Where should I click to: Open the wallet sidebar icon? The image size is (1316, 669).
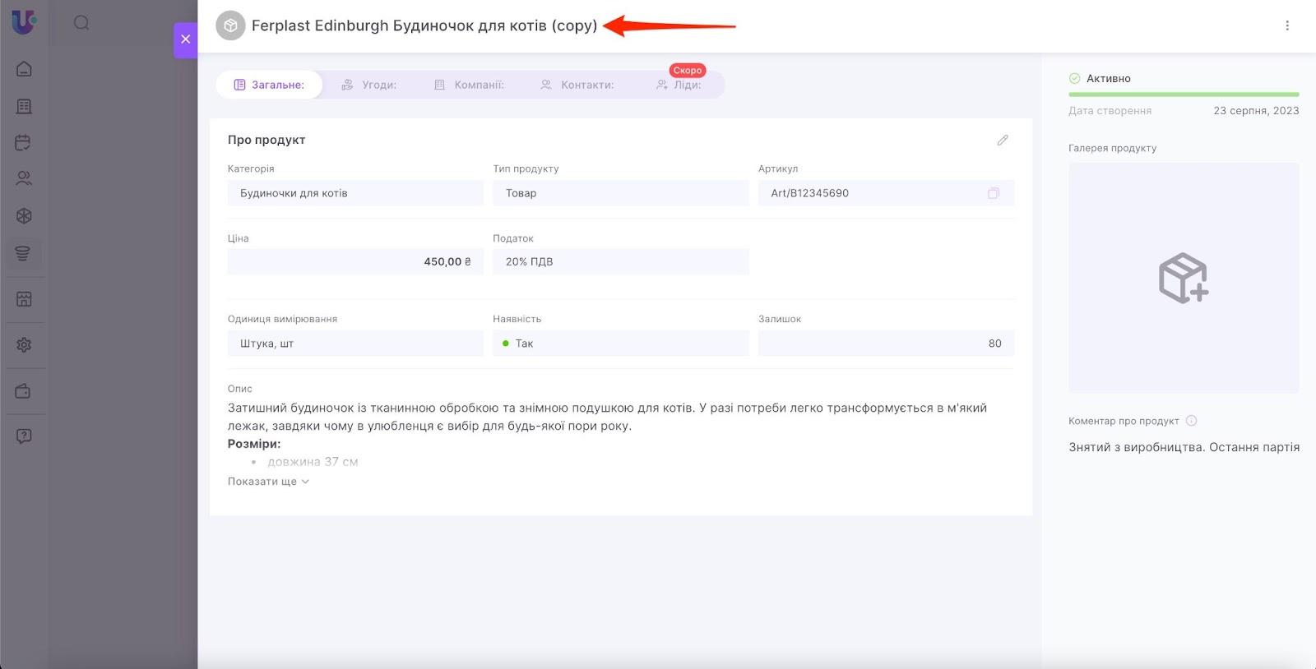pos(24,391)
